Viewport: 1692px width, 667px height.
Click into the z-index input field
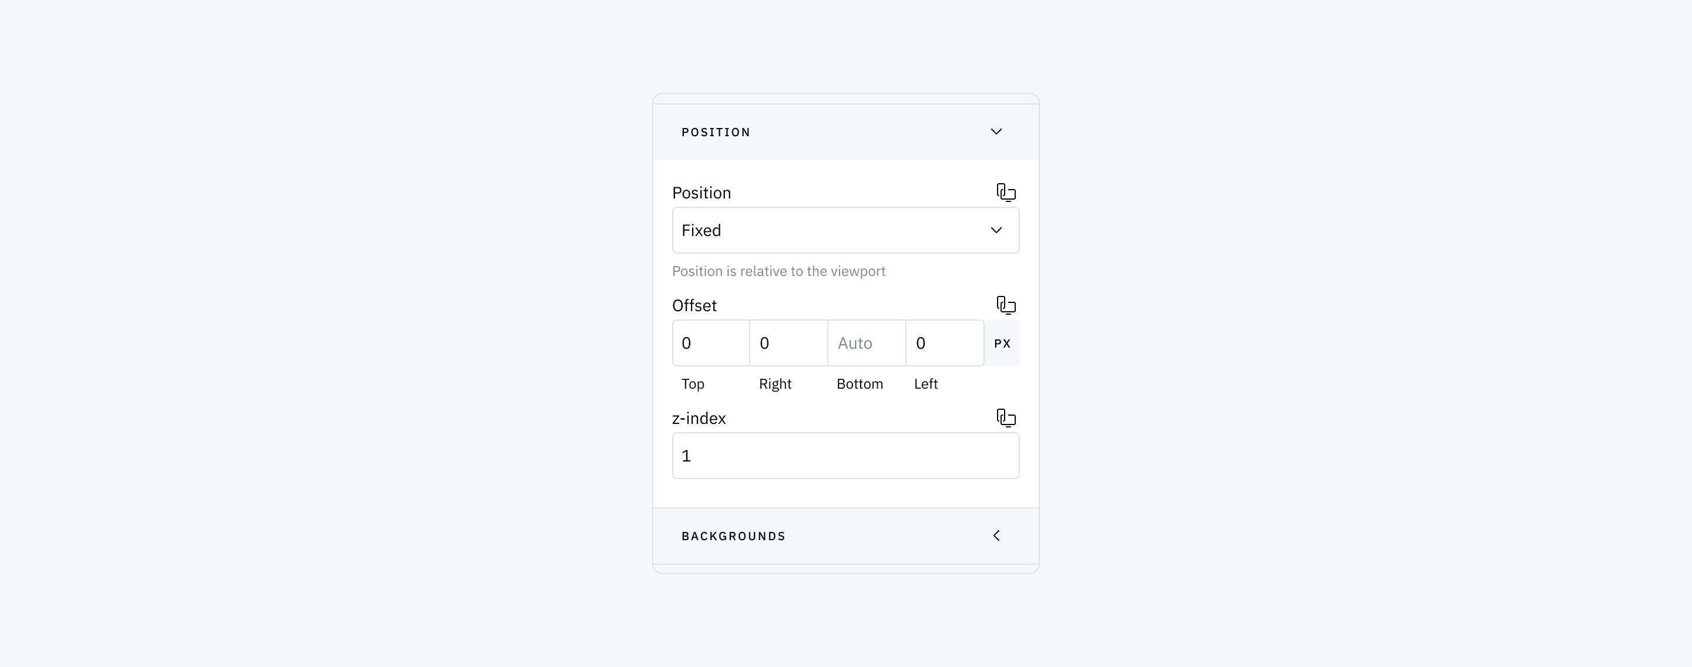(x=845, y=456)
